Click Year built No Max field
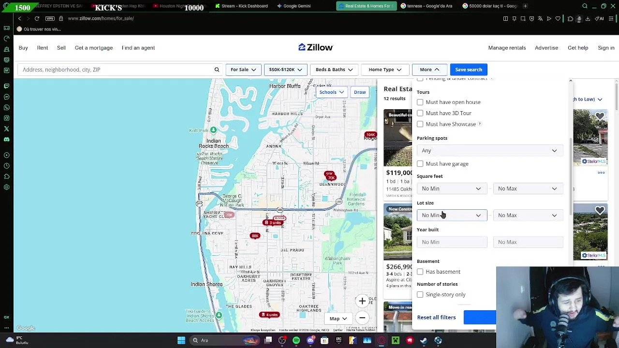 pos(528,242)
